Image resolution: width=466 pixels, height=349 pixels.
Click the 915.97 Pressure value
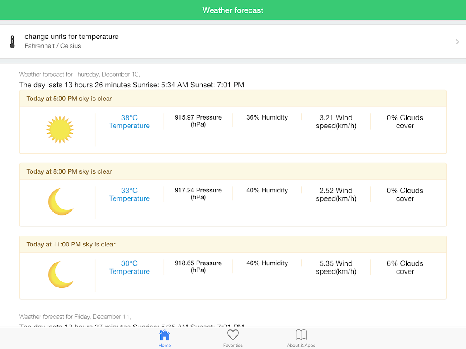[x=198, y=121]
